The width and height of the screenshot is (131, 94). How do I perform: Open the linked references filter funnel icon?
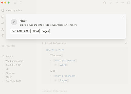(126, 43)
